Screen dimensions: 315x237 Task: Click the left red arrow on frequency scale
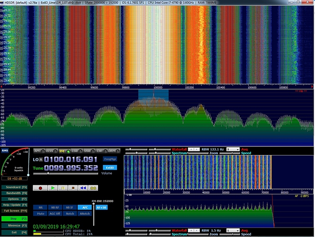[x=1, y=87]
